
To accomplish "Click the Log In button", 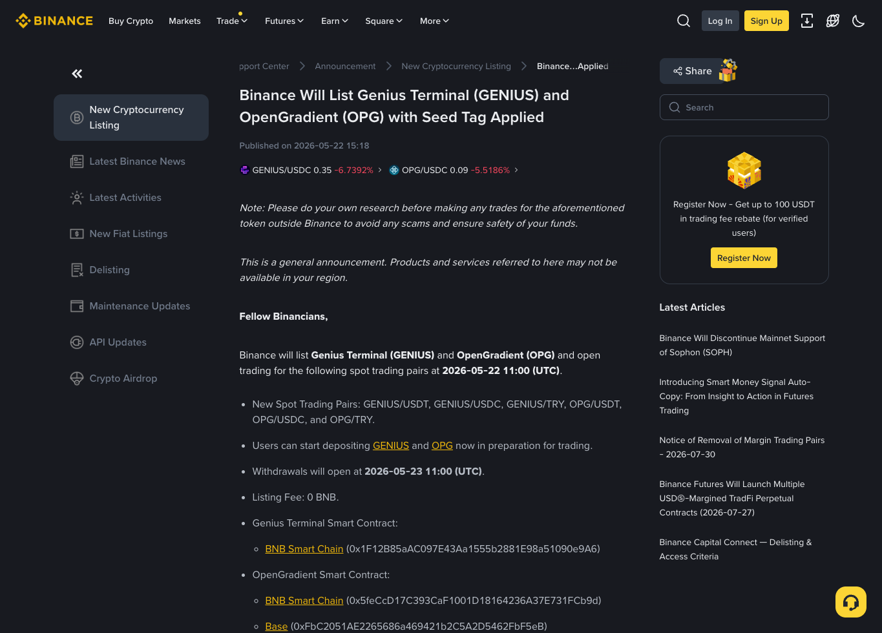I will [720, 21].
